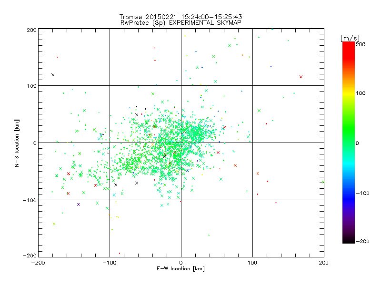Image resolution: width=381 pixels, height=286 pixels.
Task: Click N-S axis tick label "200"
Action: [x=31, y=30]
